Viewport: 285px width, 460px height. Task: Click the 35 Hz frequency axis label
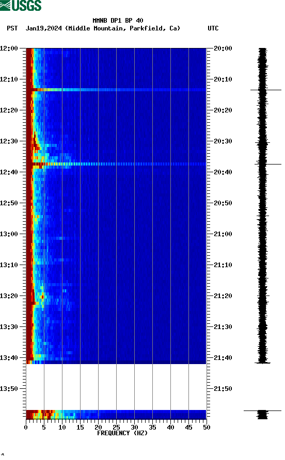point(152,428)
